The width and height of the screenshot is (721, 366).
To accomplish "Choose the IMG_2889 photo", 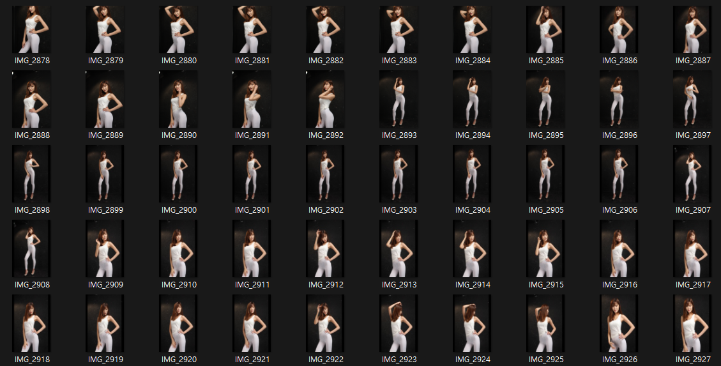I will [x=105, y=99].
